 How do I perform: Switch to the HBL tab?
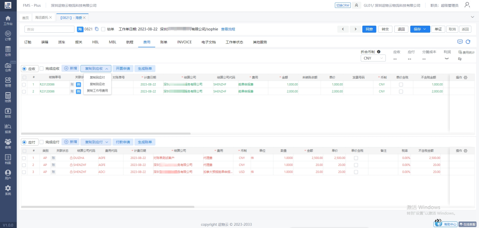[96, 42]
